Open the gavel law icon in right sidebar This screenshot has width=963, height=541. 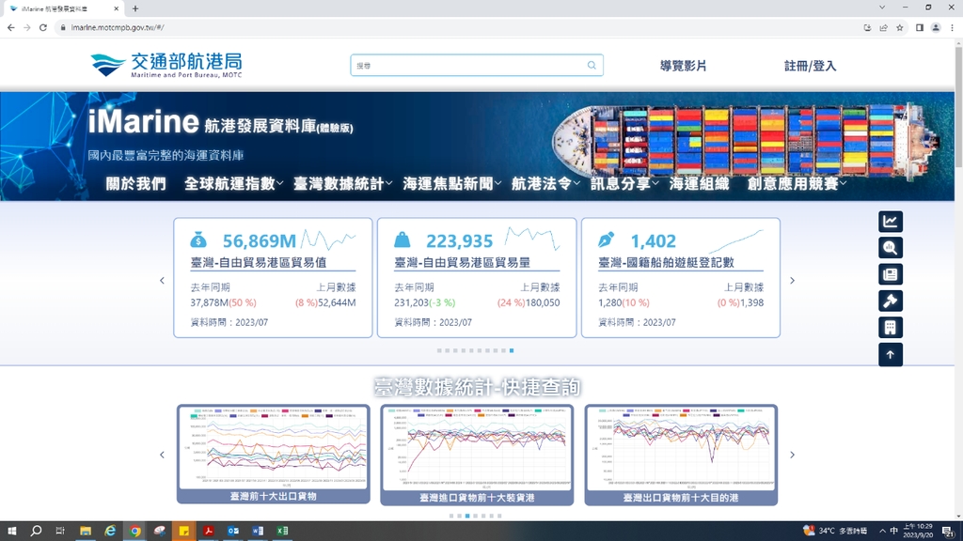890,301
